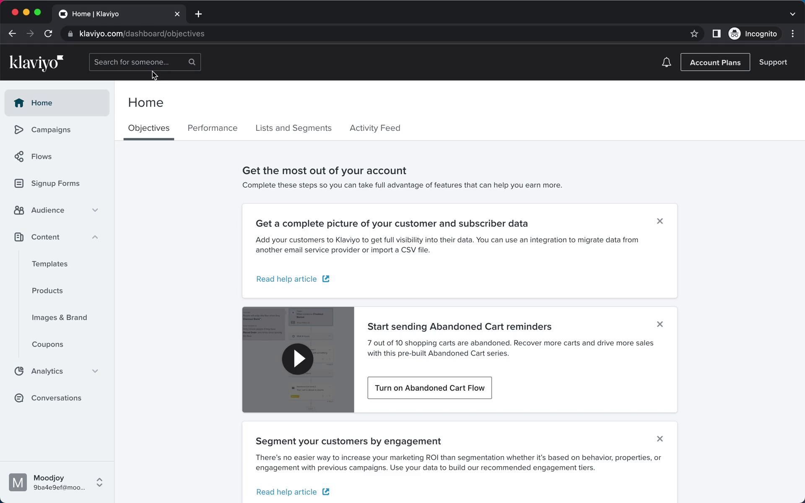
Task: Click the Flows sidebar icon
Action: pyautogui.click(x=19, y=156)
